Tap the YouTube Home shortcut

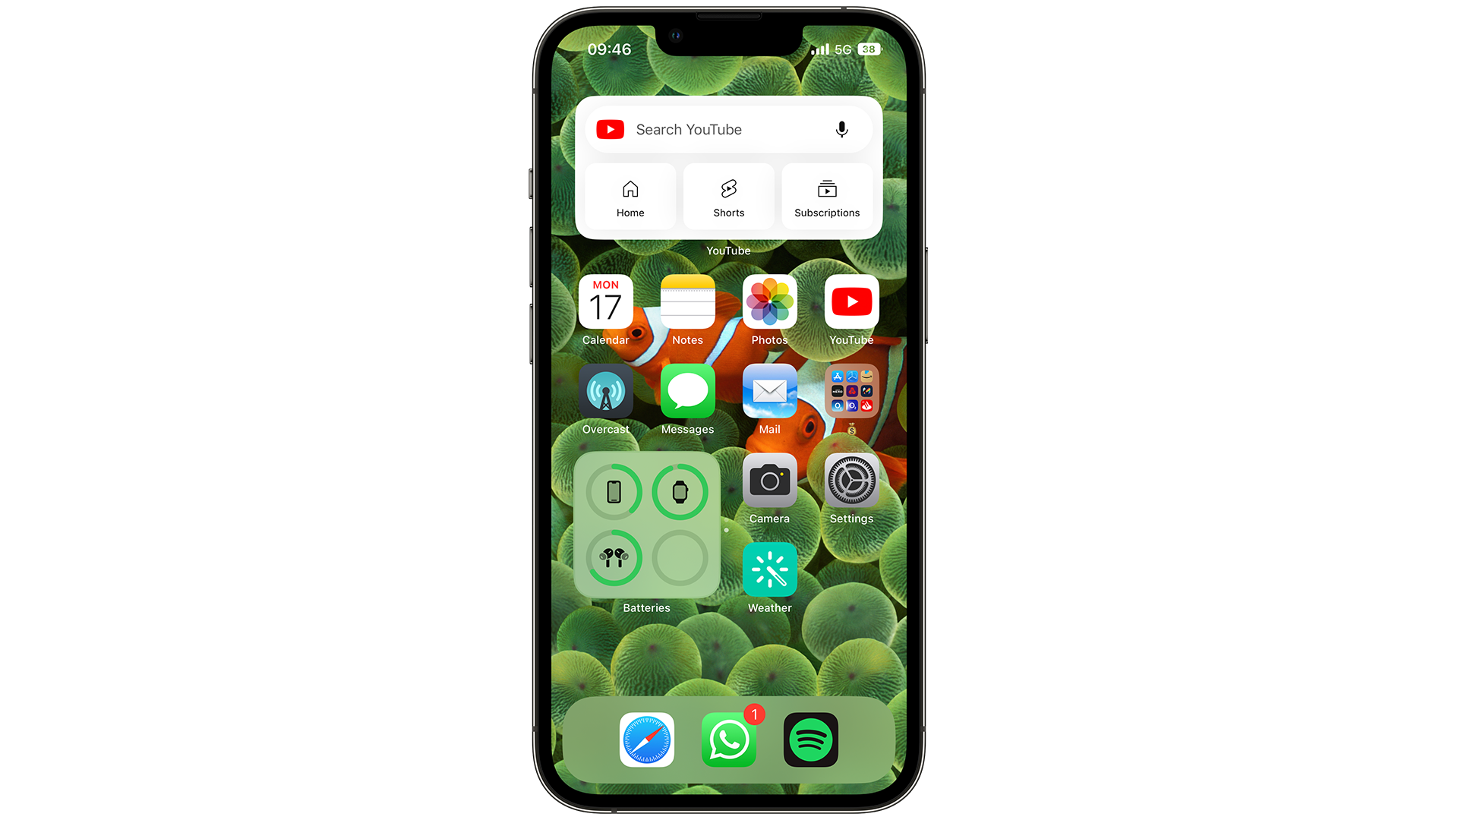[630, 197]
